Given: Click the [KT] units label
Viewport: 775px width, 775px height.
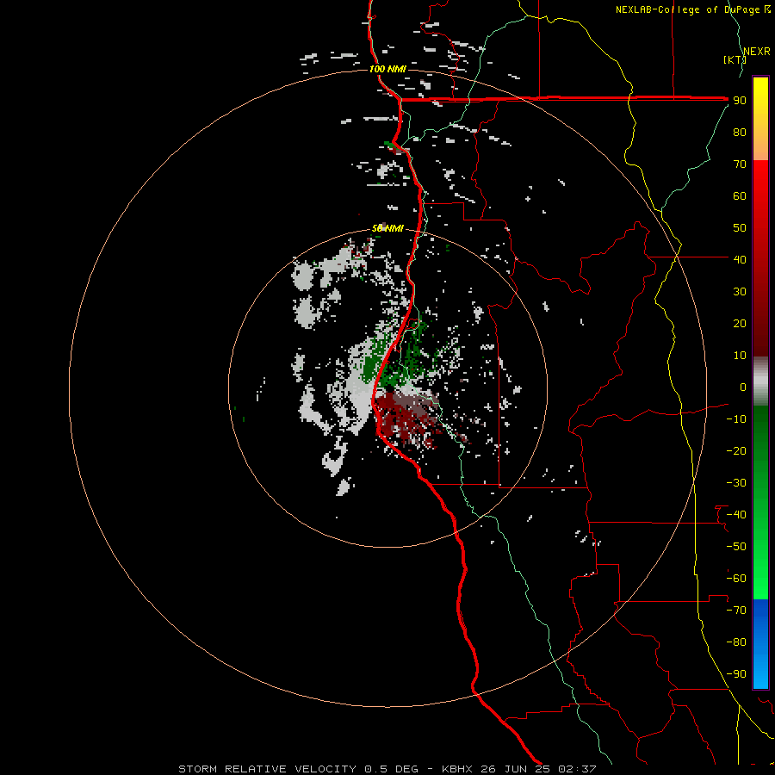Looking at the screenshot, I should (734, 59).
